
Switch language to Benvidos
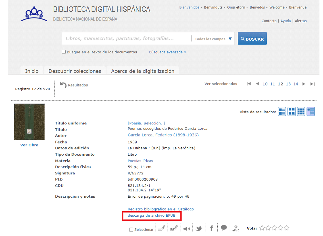click(257, 7)
